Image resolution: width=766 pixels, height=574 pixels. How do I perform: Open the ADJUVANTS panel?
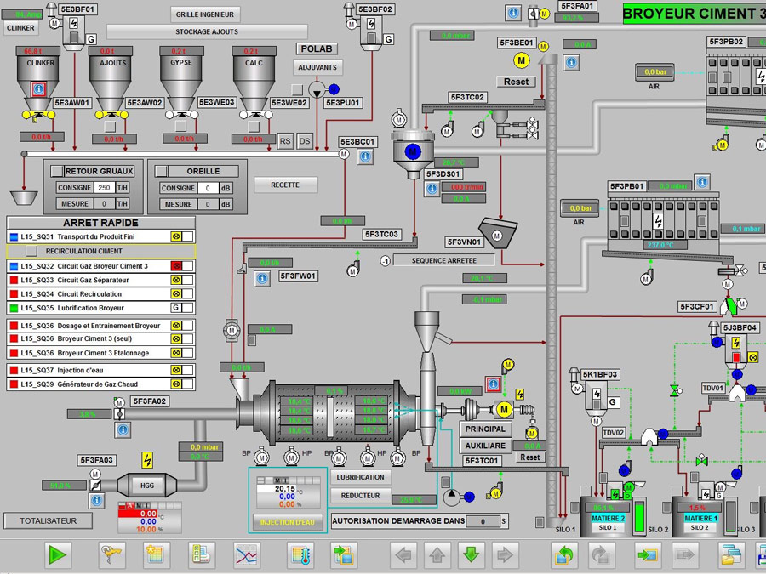(x=318, y=67)
